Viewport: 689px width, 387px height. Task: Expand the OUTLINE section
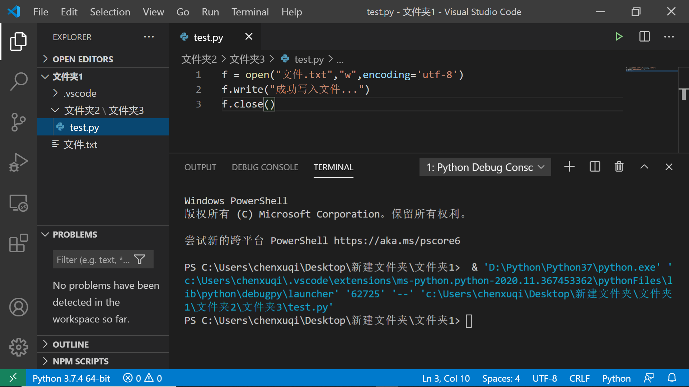[x=71, y=344]
